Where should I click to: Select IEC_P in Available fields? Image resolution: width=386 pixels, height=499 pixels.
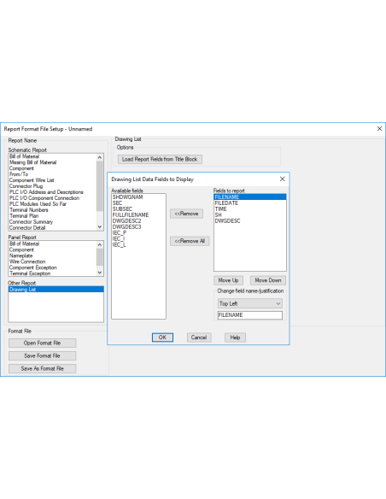pos(138,232)
